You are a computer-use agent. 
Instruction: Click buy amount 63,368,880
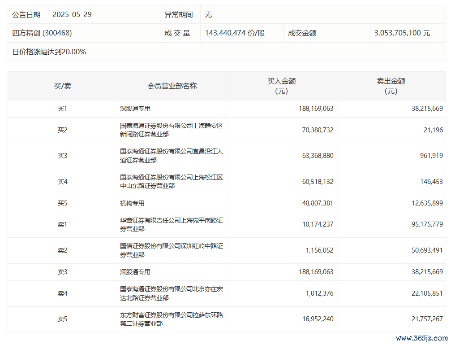pyautogui.click(x=318, y=156)
